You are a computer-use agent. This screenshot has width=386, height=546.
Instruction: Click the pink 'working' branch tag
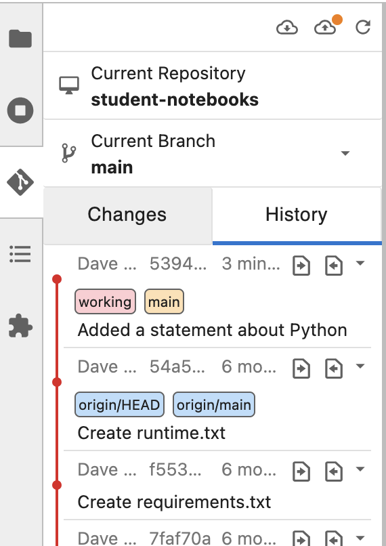click(105, 301)
